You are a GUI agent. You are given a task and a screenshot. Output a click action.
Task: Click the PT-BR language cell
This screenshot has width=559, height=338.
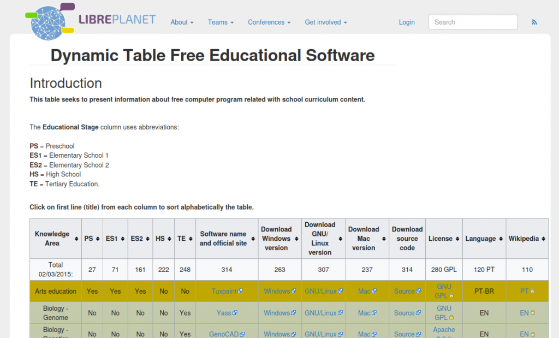click(x=484, y=291)
